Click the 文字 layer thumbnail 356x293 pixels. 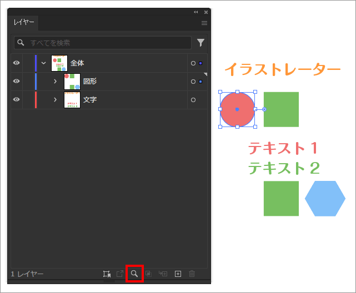pyautogui.click(x=72, y=100)
